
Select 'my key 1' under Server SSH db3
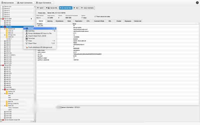click(x=9, y=39)
